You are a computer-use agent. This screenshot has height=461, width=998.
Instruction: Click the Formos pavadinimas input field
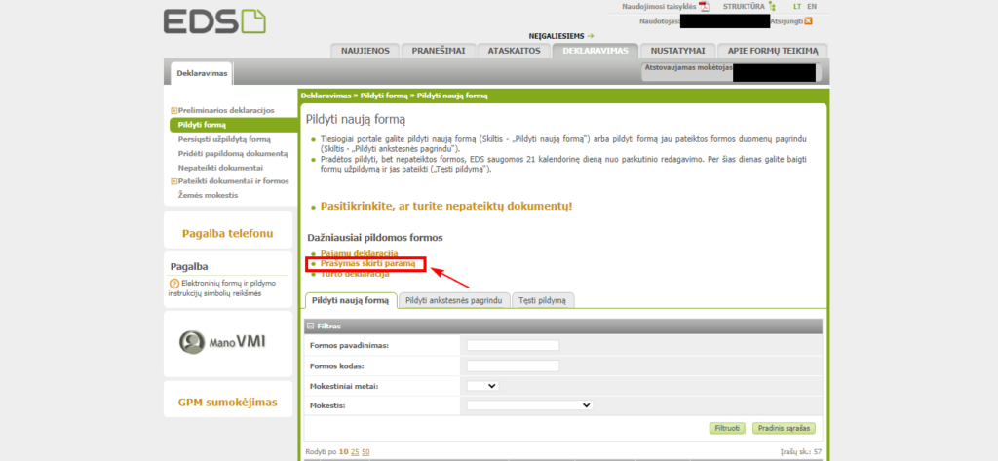513,345
